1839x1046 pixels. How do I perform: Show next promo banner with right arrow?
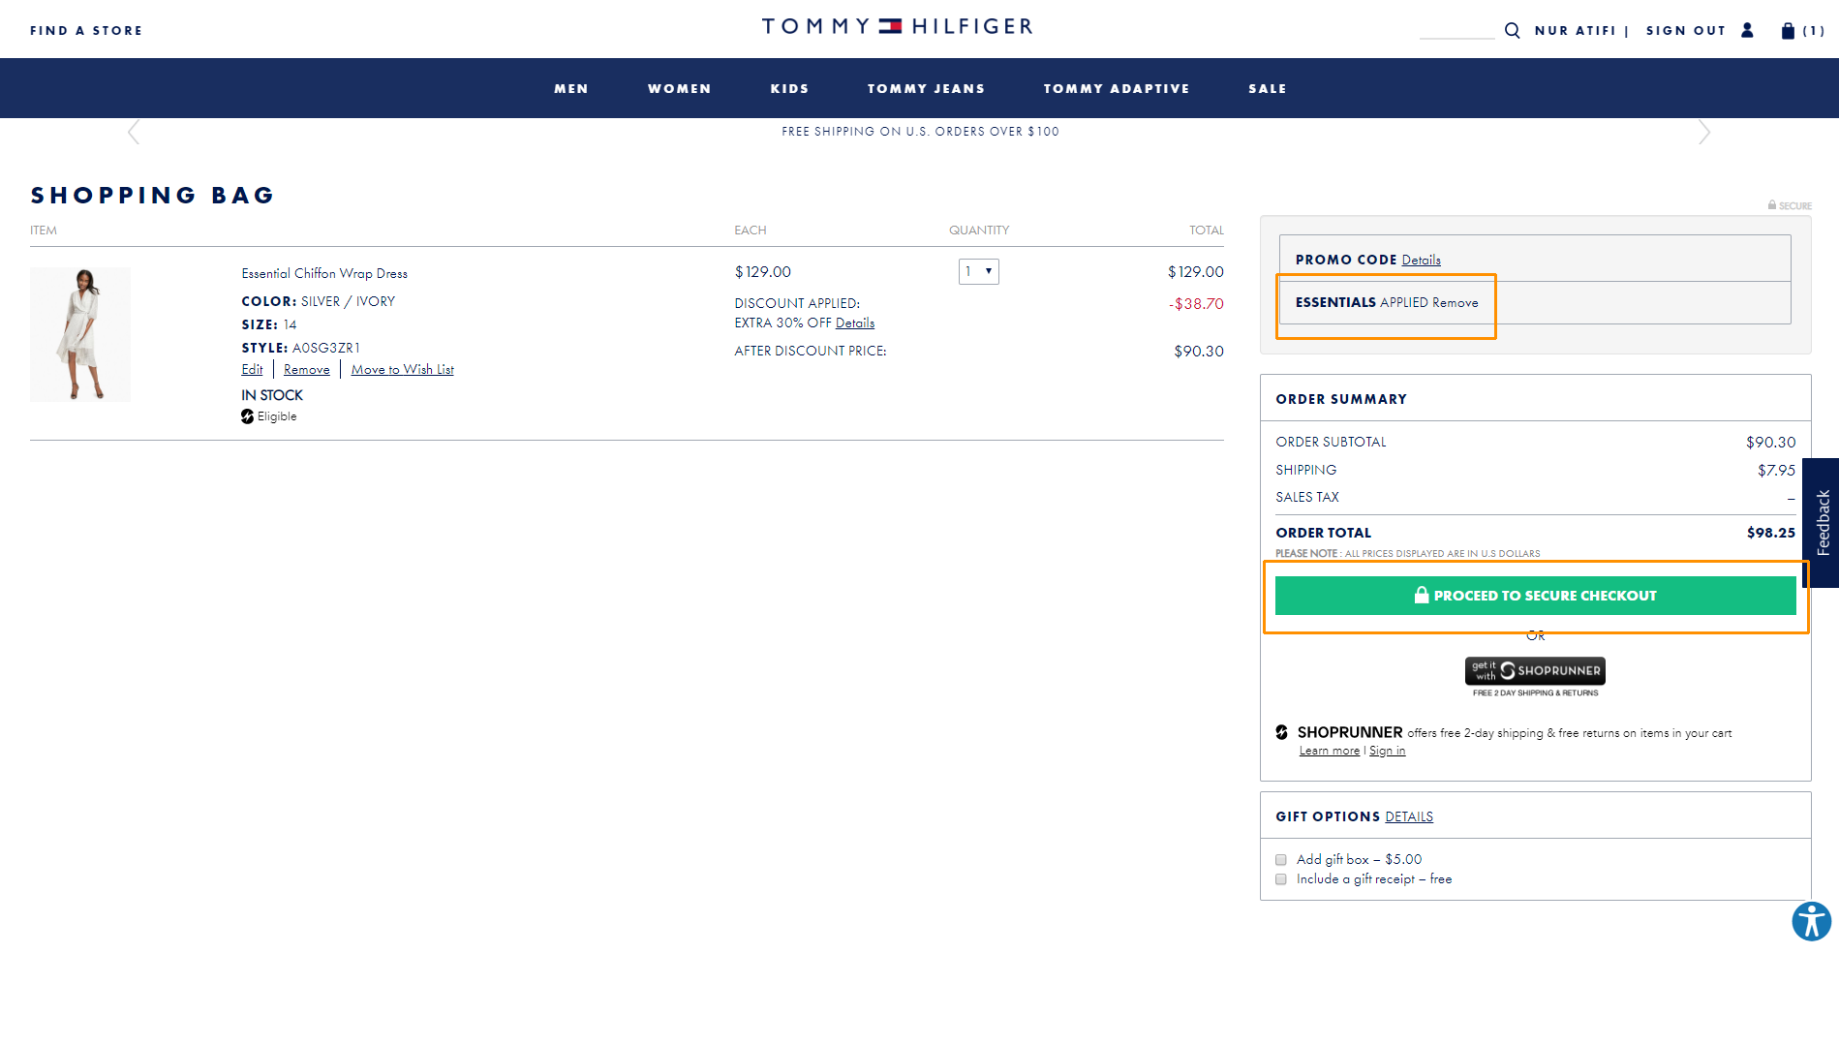pyautogui.click(x=1704, y=132)
